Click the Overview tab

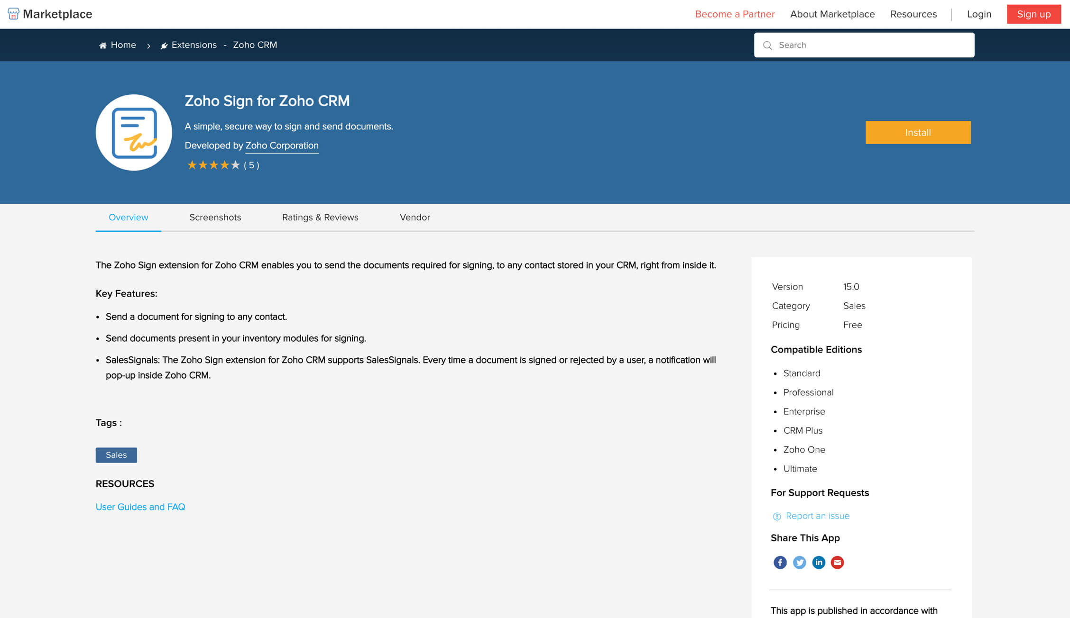click(128, 218)
